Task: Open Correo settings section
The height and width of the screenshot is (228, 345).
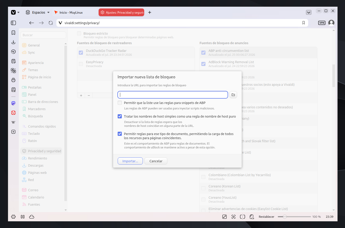Action: point(33,190)
